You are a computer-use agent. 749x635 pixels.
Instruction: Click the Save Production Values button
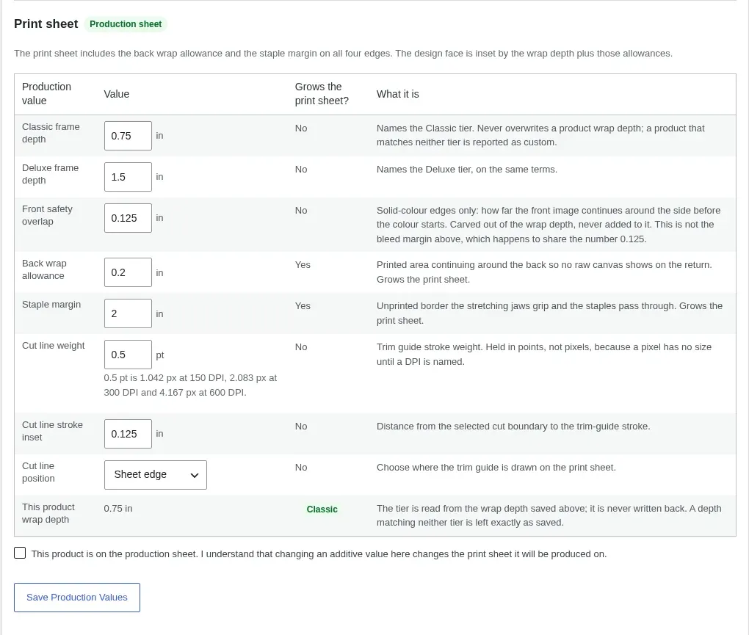(x=77, y=598)
